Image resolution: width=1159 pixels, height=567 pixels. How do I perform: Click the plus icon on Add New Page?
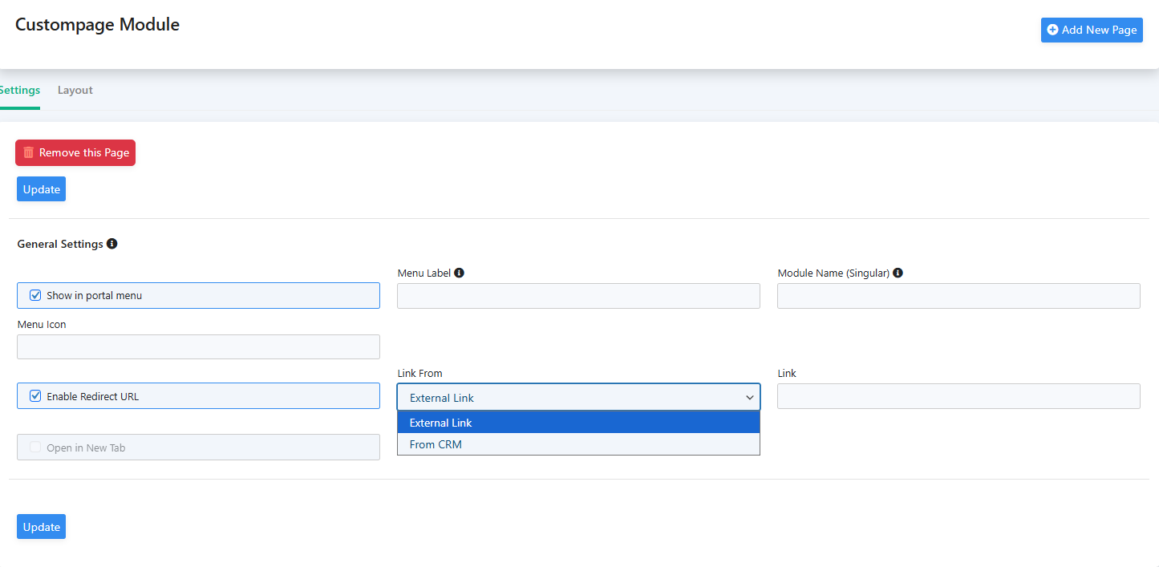pyautogui.click(x=1052, y=30)
